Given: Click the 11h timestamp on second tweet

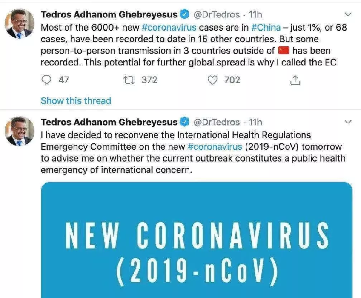Looking at the screenshot, I should point(255,122).
